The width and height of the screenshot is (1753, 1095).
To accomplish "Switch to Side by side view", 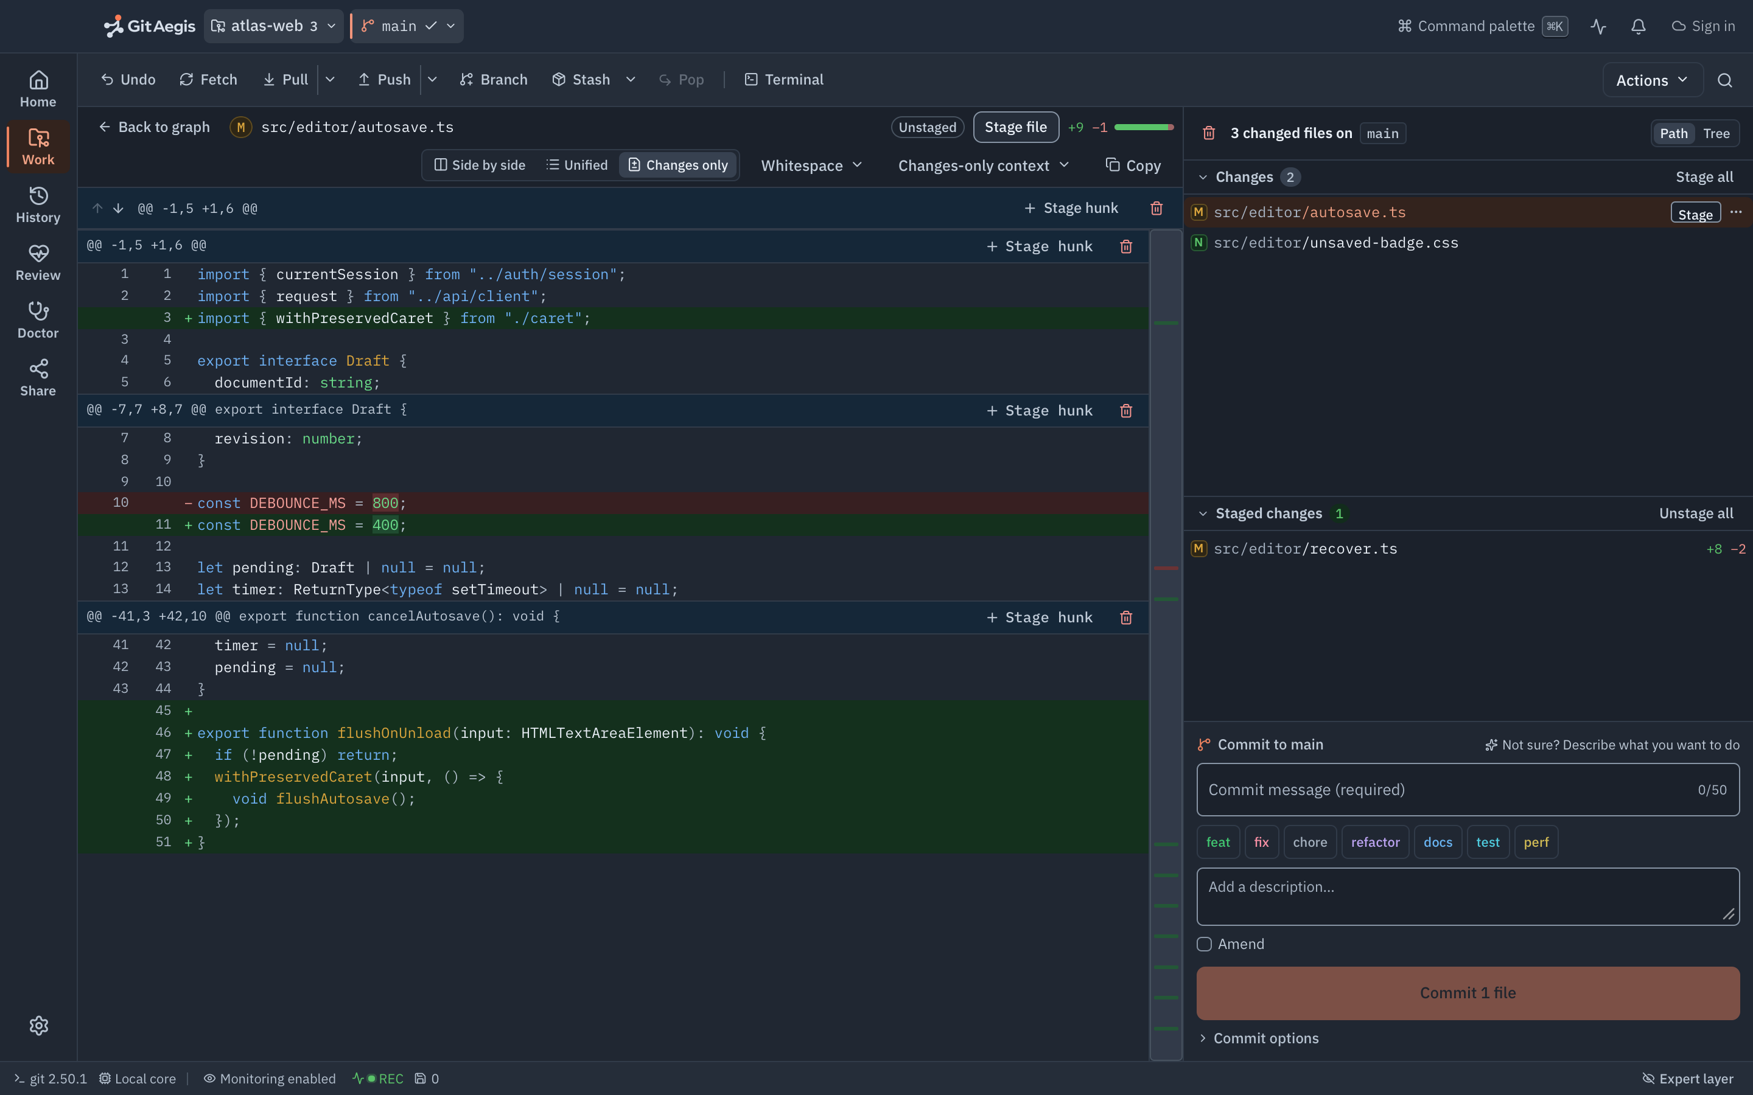I will pyautogui.click(x=480, y=165).
